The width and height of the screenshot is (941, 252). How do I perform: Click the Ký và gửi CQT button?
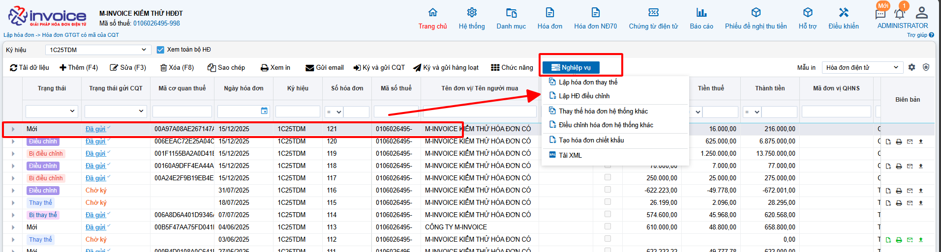pyautogui.click(x=379, y=68)
